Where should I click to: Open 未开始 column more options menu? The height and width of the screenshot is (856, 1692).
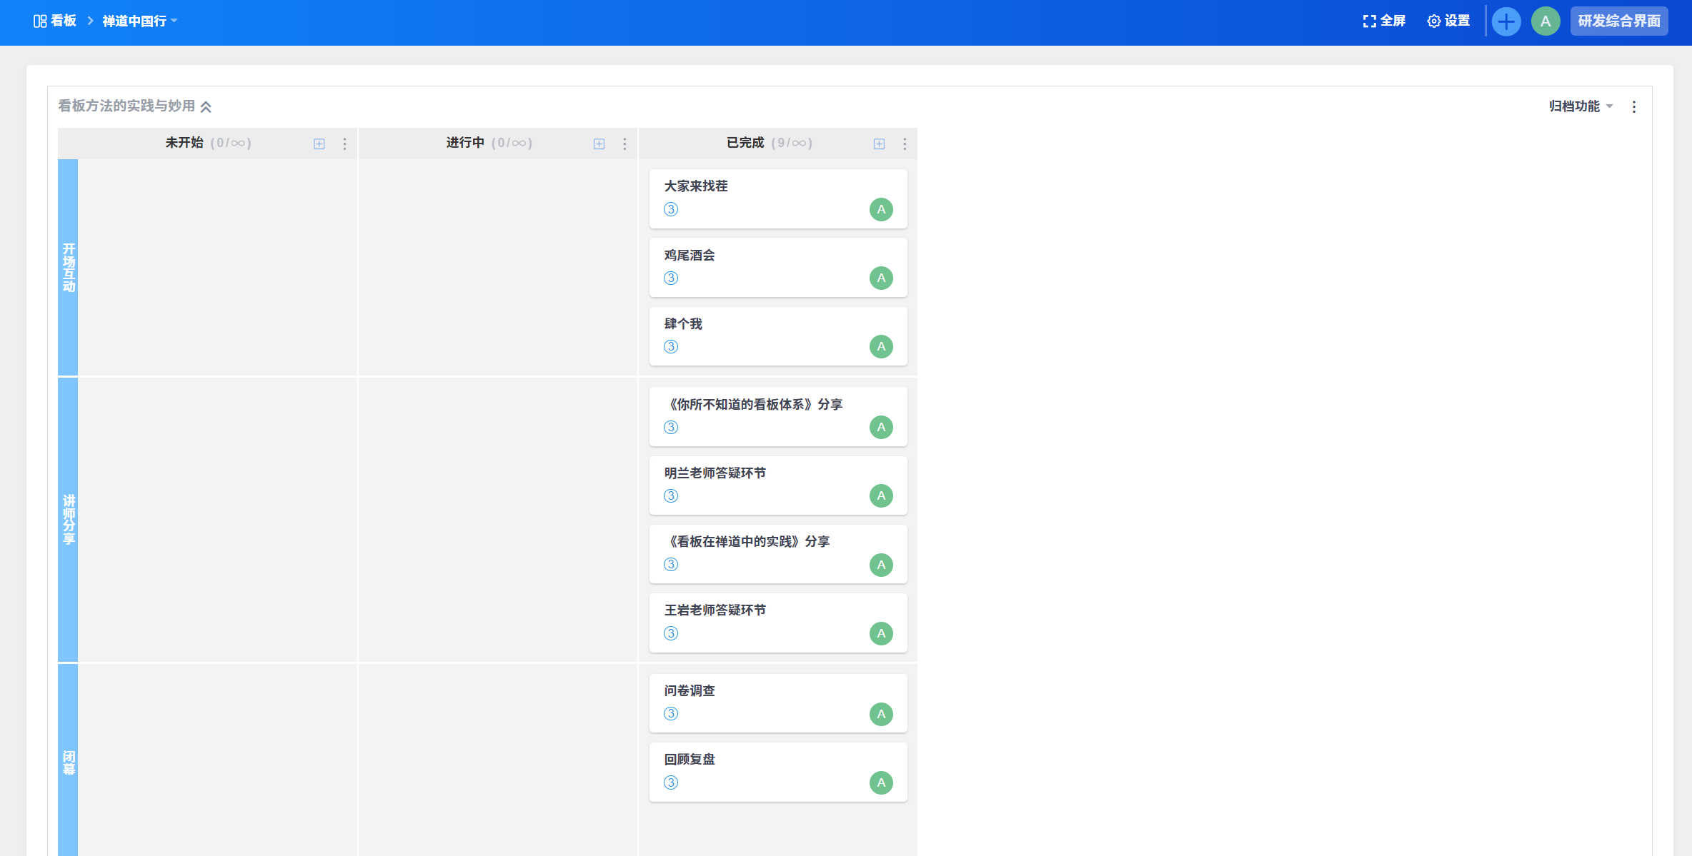pyautogui.click(x=344, y=144)
